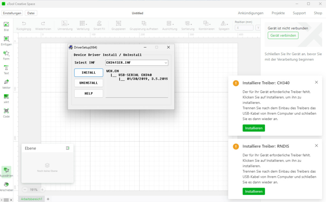Open the Select INF combo box
Viewport: 326px width, 202px height.
pyautogui.click(x=137, y=63)
